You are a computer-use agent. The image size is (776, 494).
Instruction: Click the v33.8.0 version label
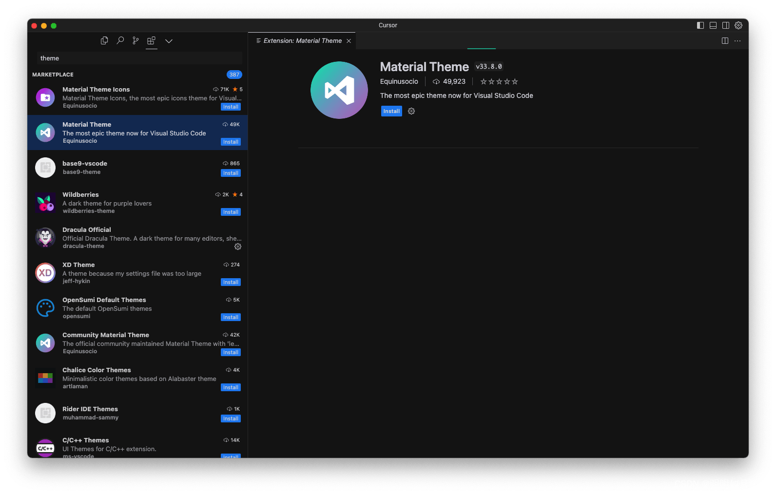coord(489,67)
